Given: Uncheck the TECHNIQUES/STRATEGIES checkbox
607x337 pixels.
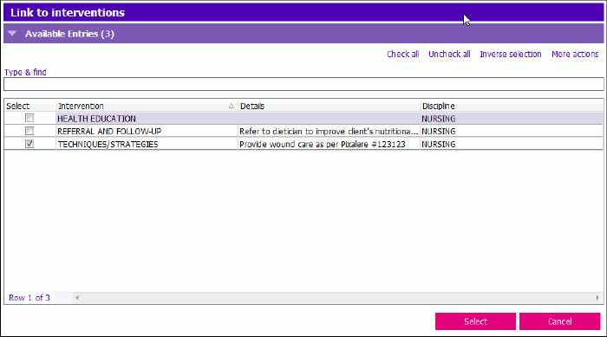Looking at the screenshot, I should [29, 144].
